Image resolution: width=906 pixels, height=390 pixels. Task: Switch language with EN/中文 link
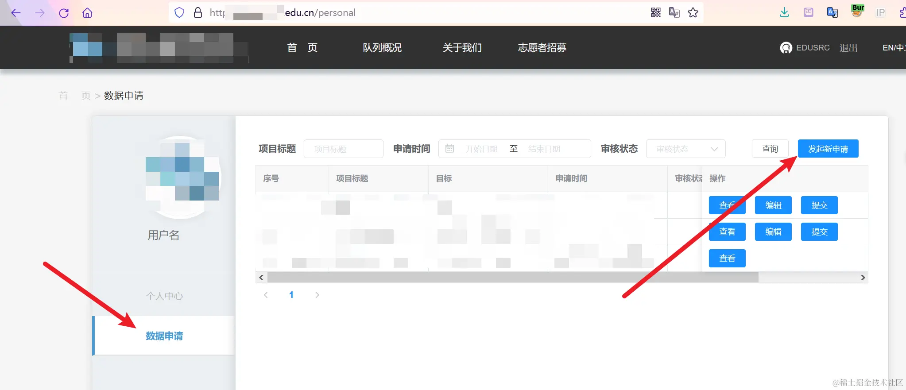point(894,48)
